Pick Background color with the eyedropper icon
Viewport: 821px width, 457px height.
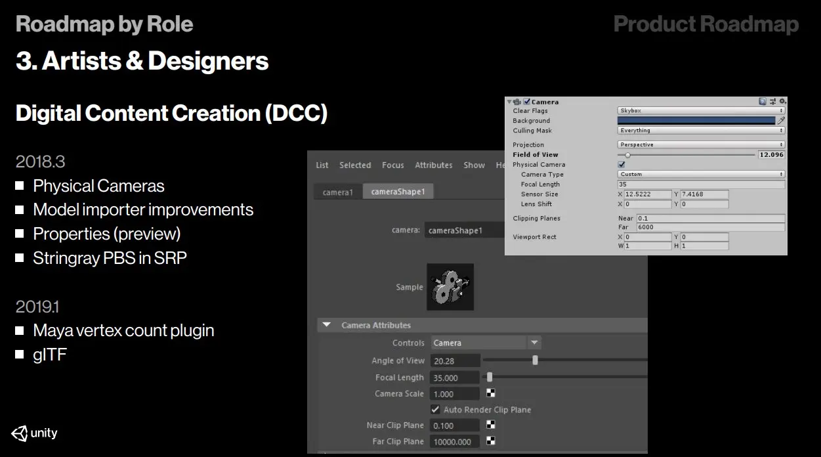(x=781, y=121)
